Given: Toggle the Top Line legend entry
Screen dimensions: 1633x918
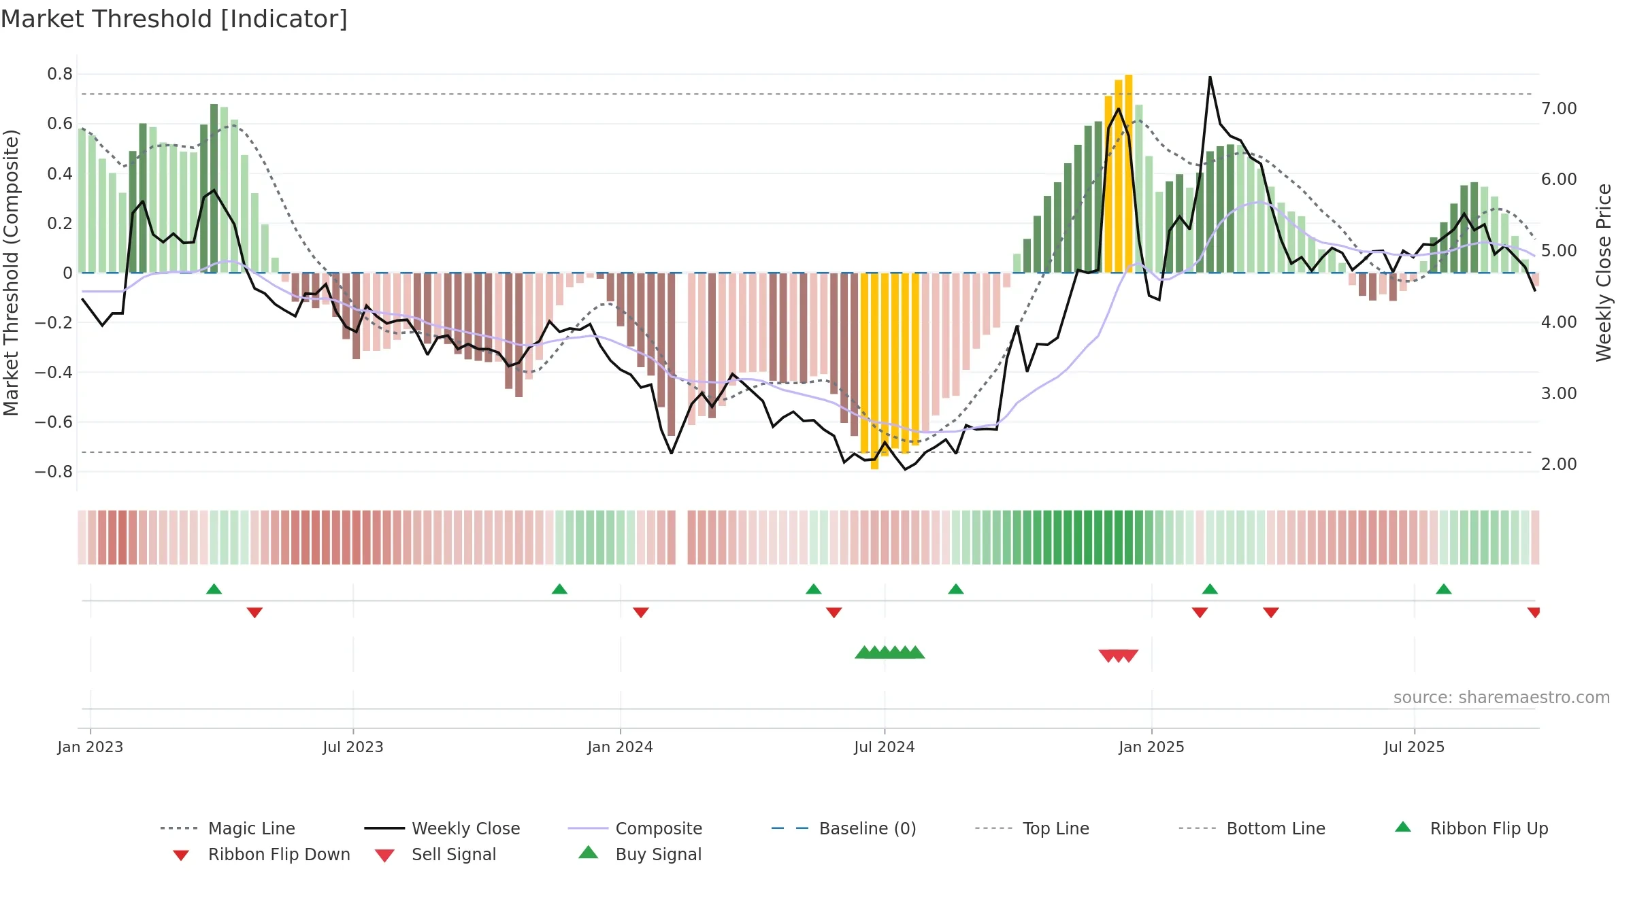Looking at the screenshot, I should (x=1032, y=828).
